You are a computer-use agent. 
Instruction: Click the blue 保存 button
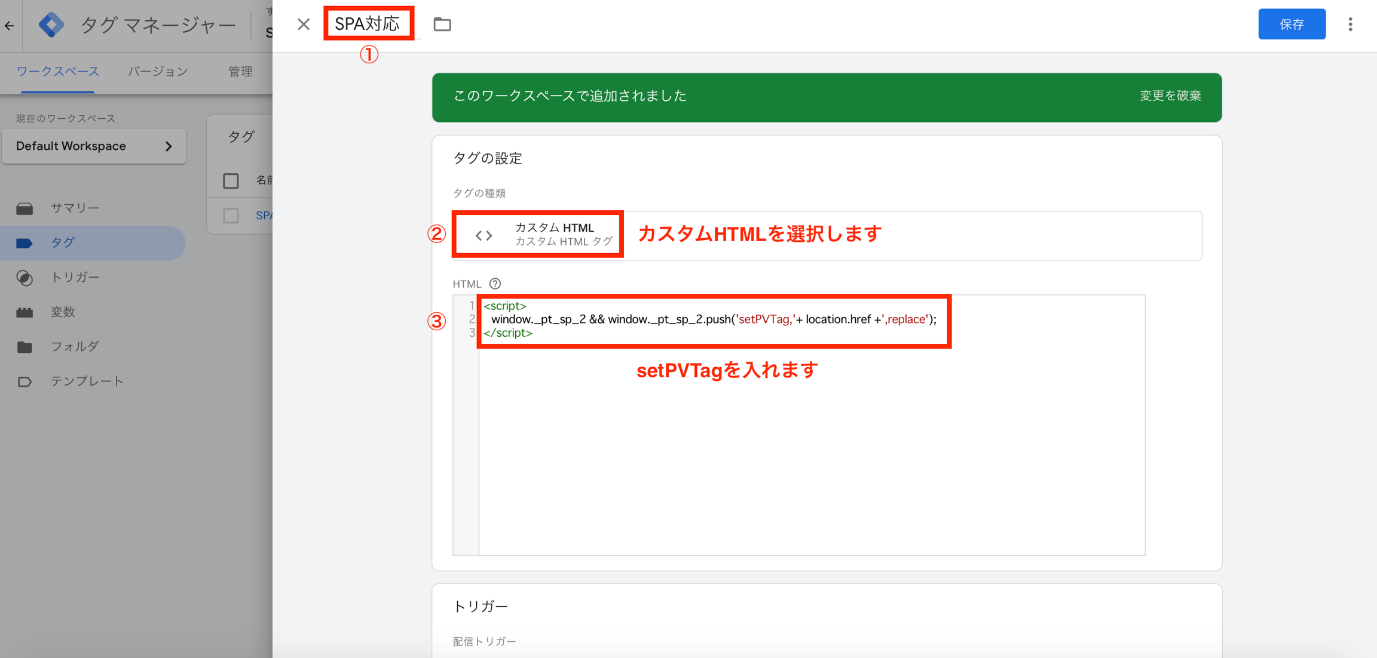(1292, 24)
